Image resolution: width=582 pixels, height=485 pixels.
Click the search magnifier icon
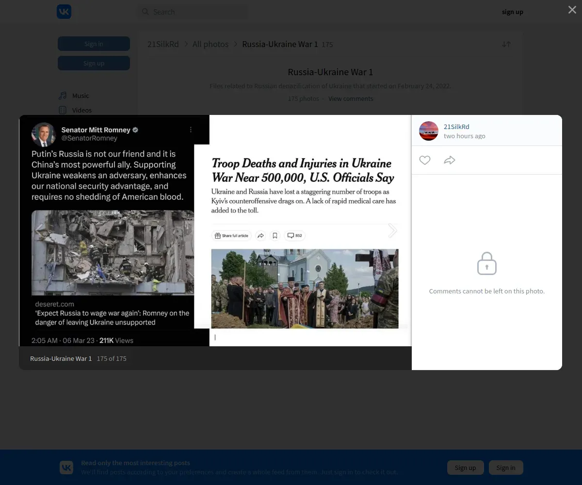coord(145,12)
